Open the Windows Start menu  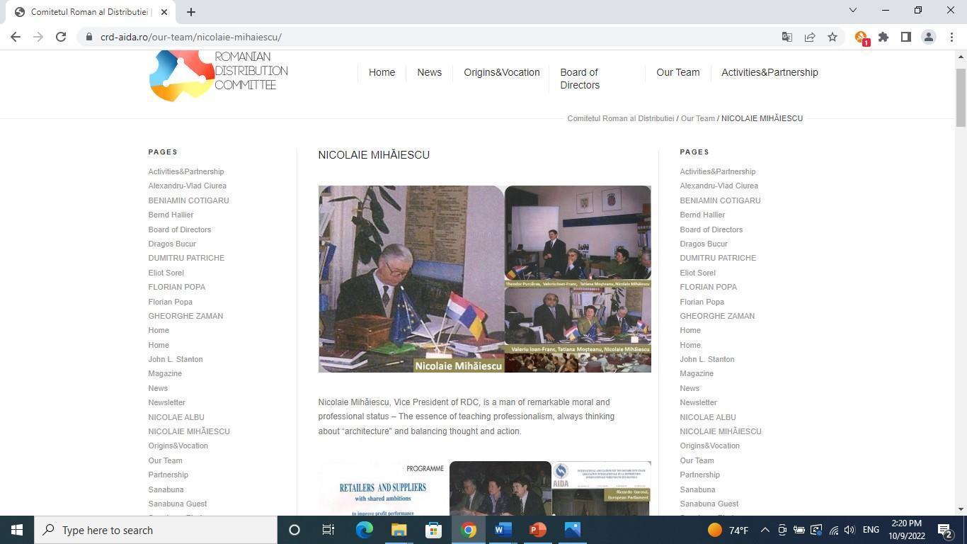point(17,530)
